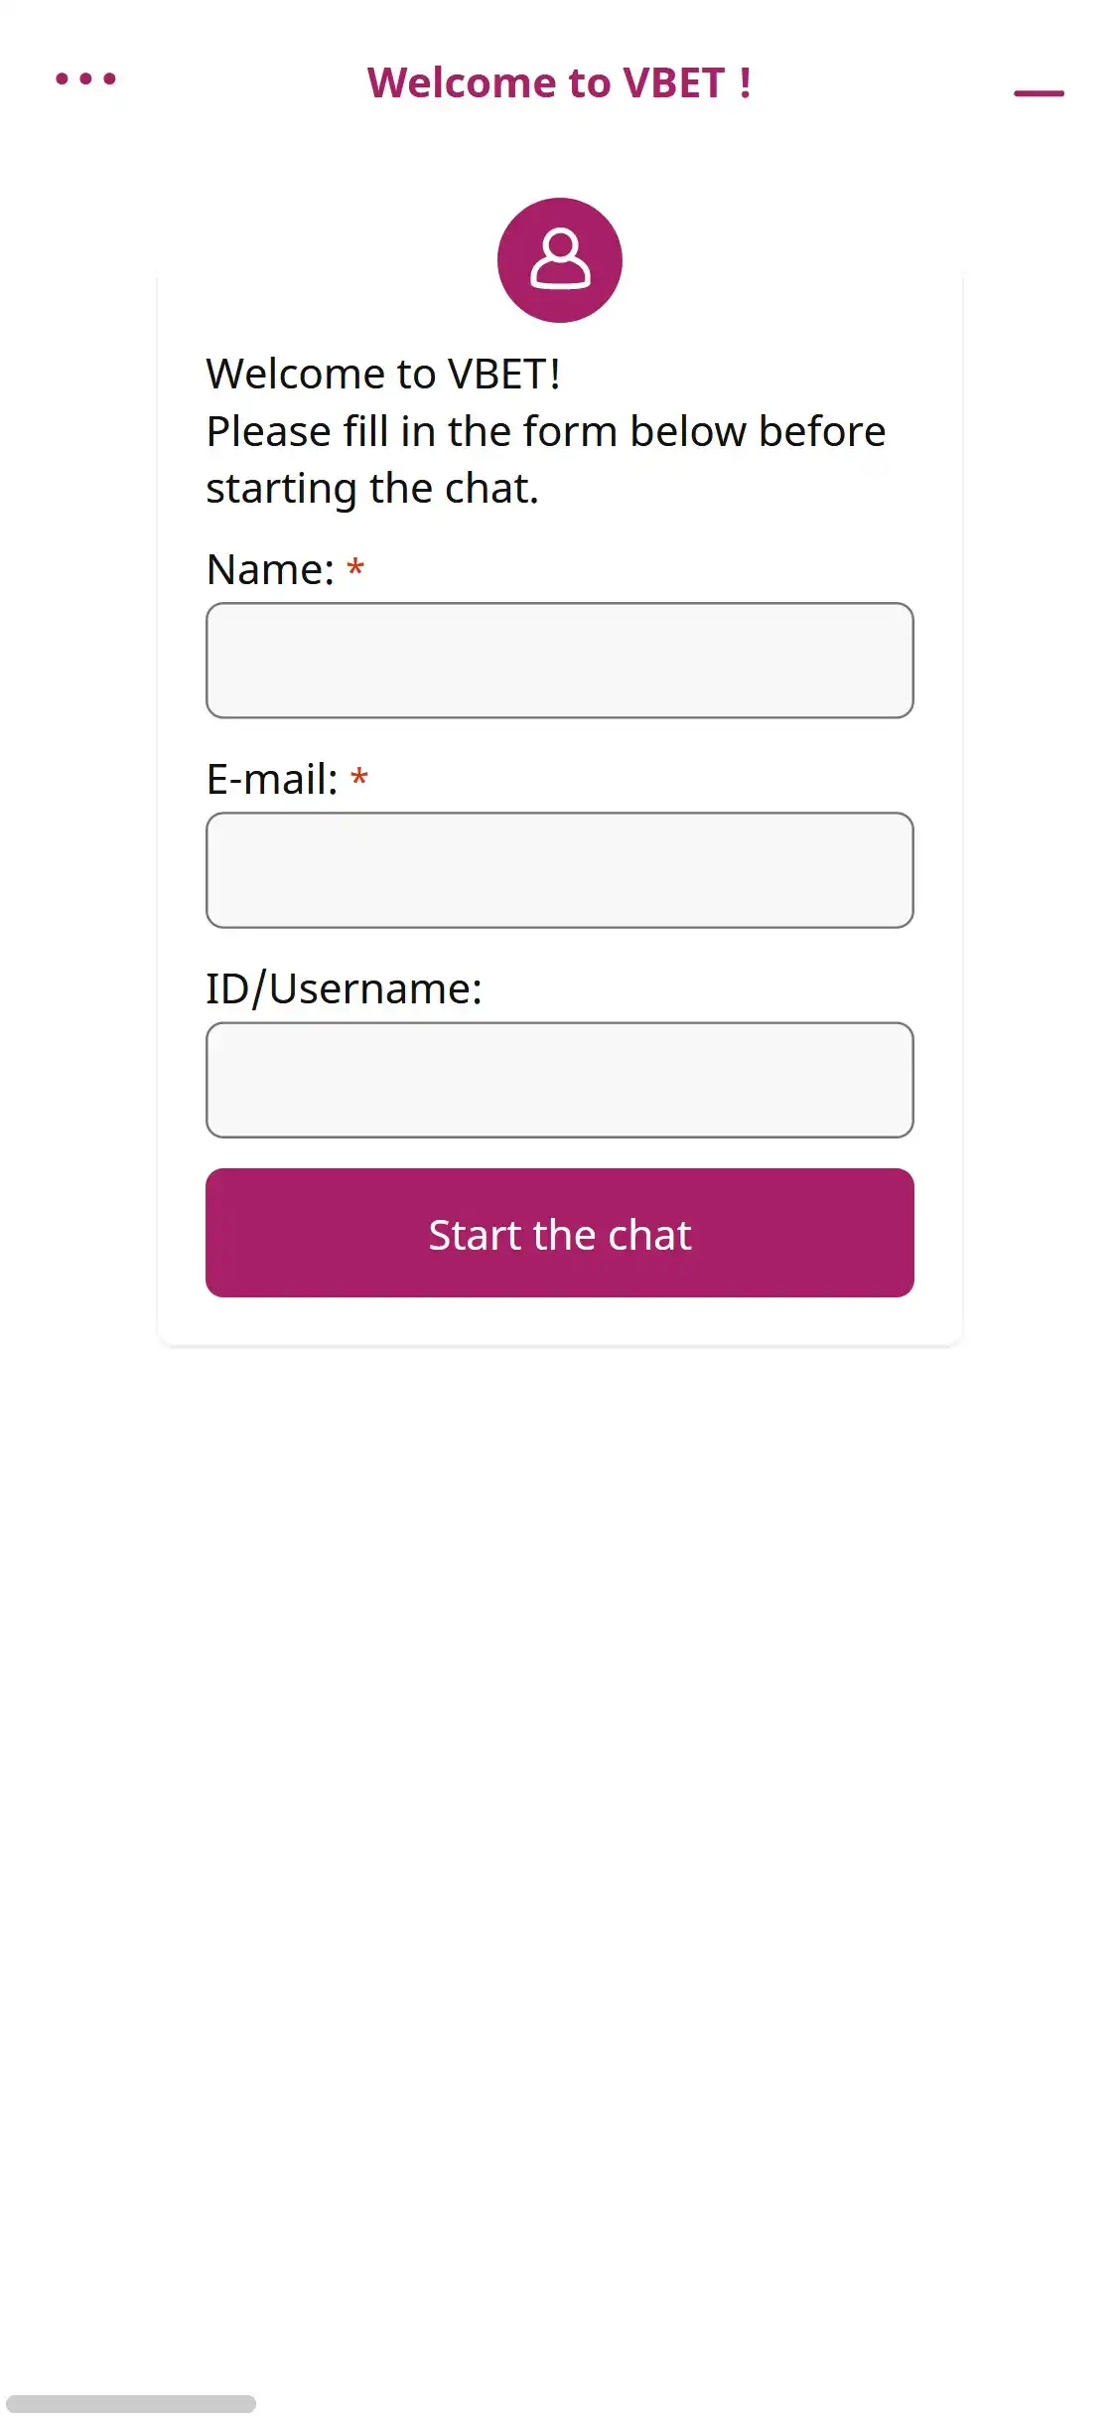
Task: Minimize the chat widget with the dash icon
Action: coord(1039,92)
